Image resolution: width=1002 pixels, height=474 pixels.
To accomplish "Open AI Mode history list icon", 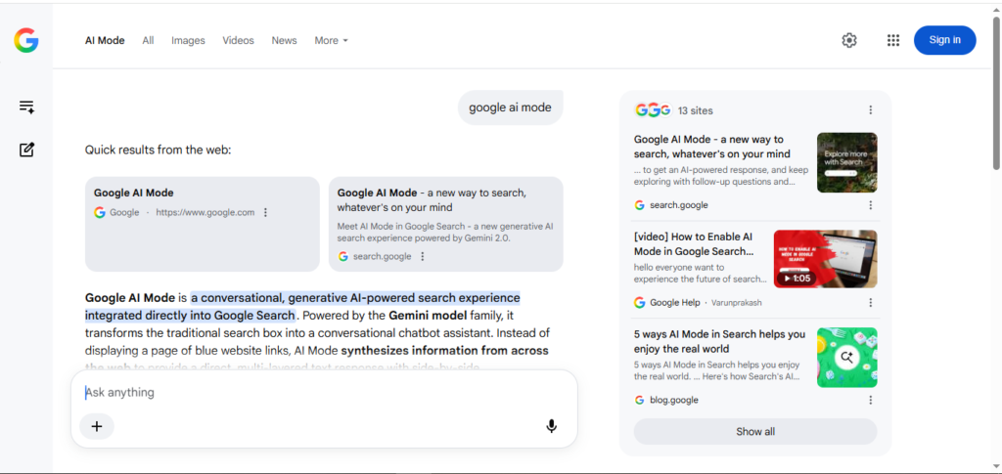I will tap(26, 107).
